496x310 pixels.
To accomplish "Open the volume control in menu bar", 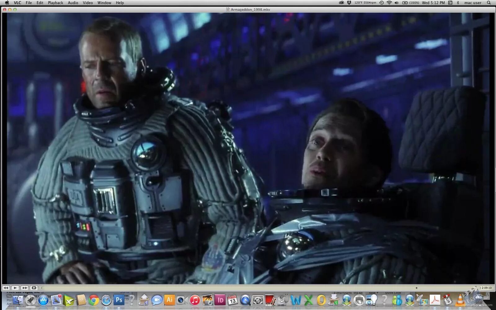I will click(x=396, y=3).
